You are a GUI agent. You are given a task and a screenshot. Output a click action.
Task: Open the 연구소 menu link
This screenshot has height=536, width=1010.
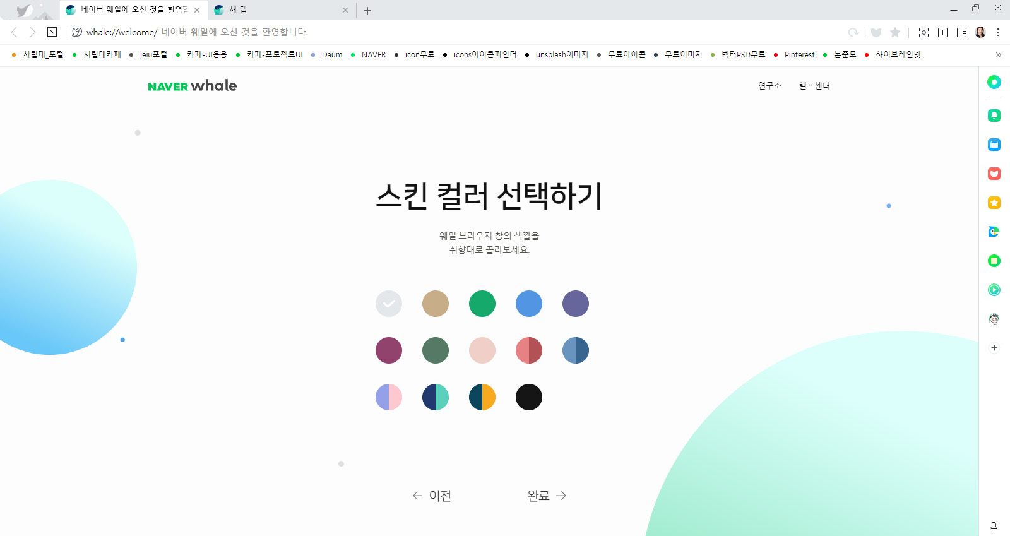769,86
